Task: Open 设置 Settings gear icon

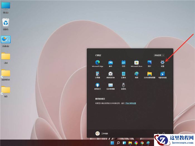Action: 162,63
